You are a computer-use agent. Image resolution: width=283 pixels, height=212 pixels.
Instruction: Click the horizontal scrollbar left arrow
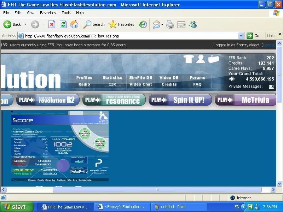pos(4,189)
